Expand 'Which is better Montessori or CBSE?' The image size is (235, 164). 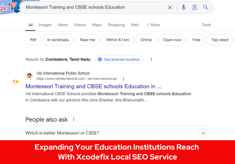[x=117, y=133]
